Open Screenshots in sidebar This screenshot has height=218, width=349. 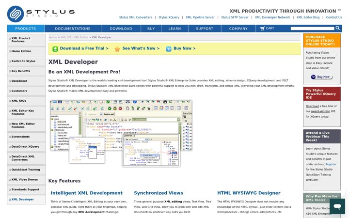(x=26, y=137)
